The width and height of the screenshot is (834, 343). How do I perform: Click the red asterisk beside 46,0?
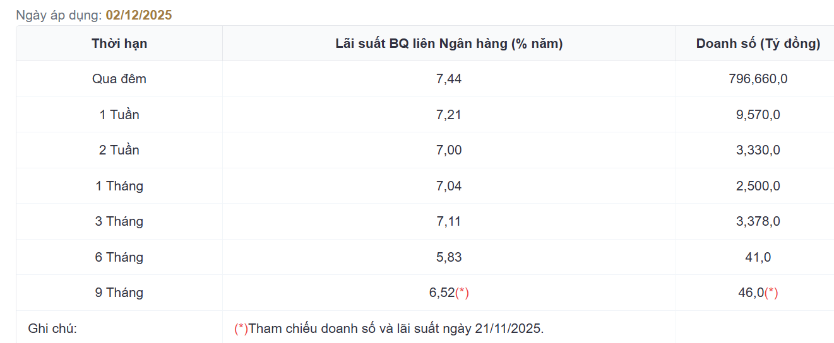771,293
